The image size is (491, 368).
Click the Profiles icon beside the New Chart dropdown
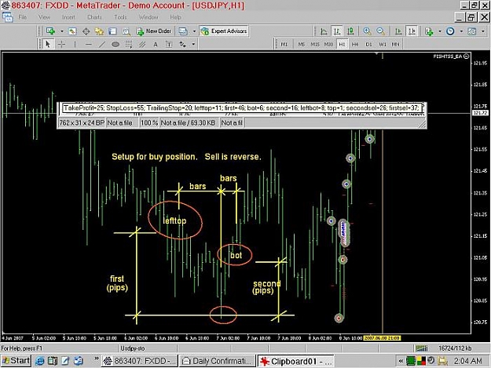72,31
